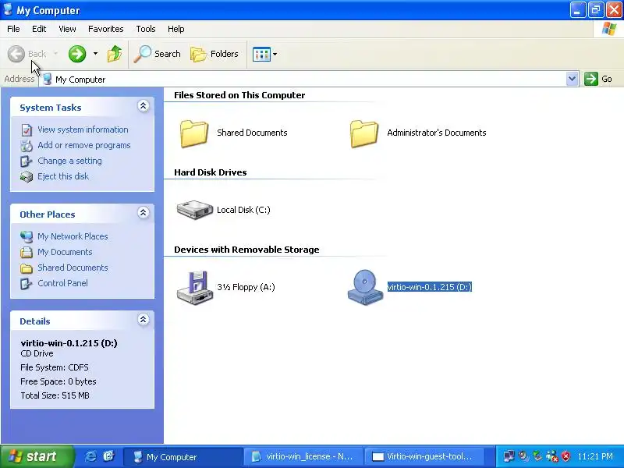Image resolution: width=624 pixels, height=468 pixels.
Task: Launch Internet Explorer from Quick Launch
Action: pos(90,456)
